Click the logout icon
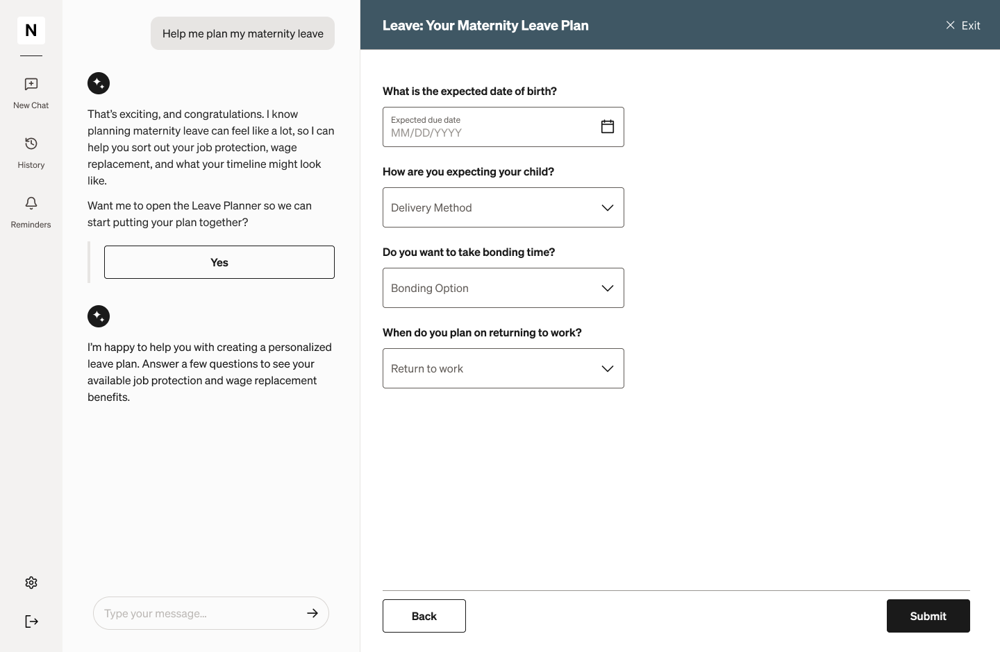Screen dimensions: 1000x652 tap(31, 621)
